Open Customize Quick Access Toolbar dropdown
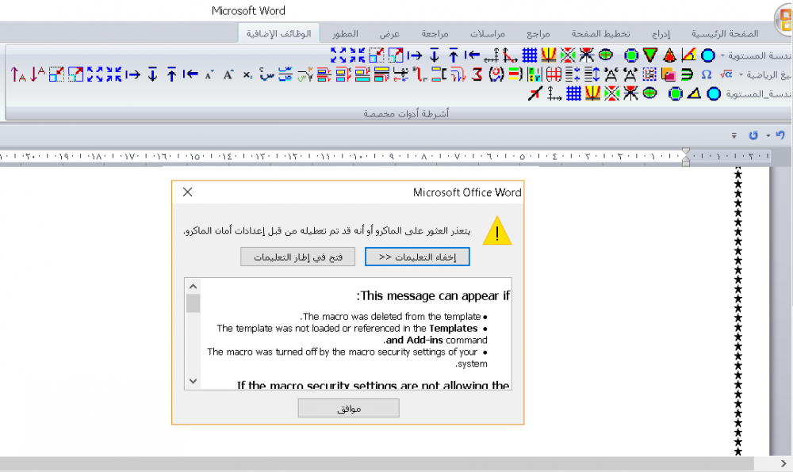793x472 pixels. tap(734, 135)
